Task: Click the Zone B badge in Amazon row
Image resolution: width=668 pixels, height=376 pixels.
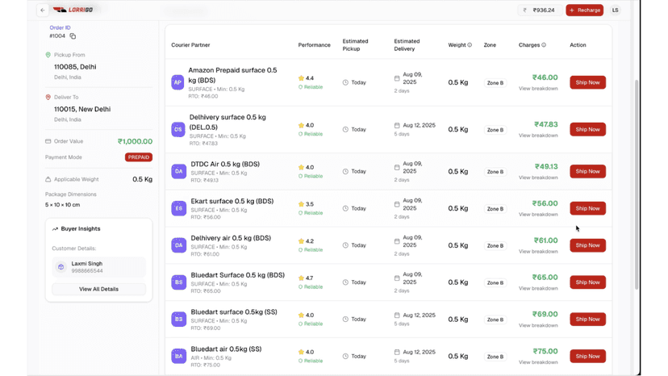Action: [495, 82]
